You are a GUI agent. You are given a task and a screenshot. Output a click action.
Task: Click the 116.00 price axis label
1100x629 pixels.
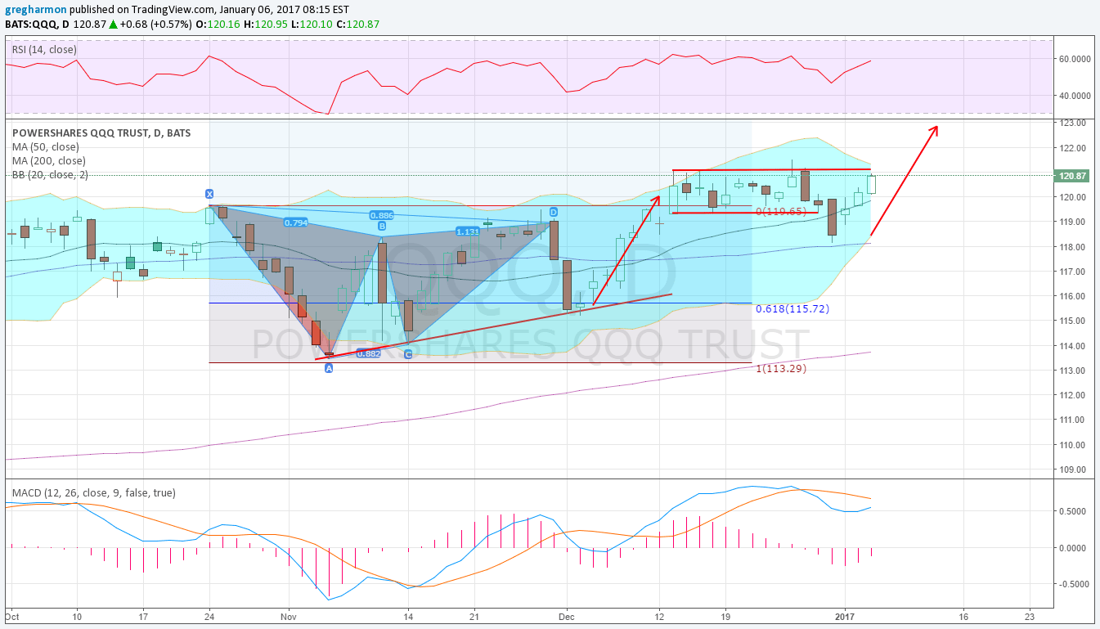[x=1072, y=296]
